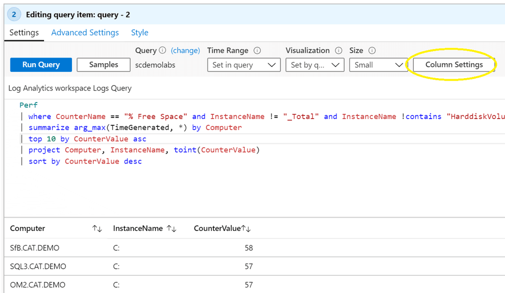Select the SQL3.CAT.DEMO result row
Screen dimensions: 505x293
click(x=38, y=267)
